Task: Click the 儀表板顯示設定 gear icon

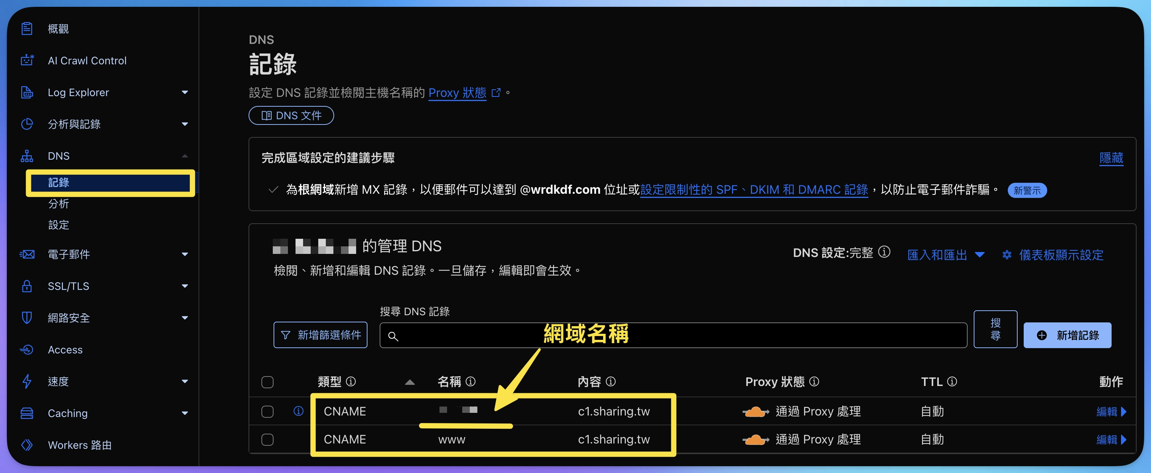Action: pos(1007,255)
